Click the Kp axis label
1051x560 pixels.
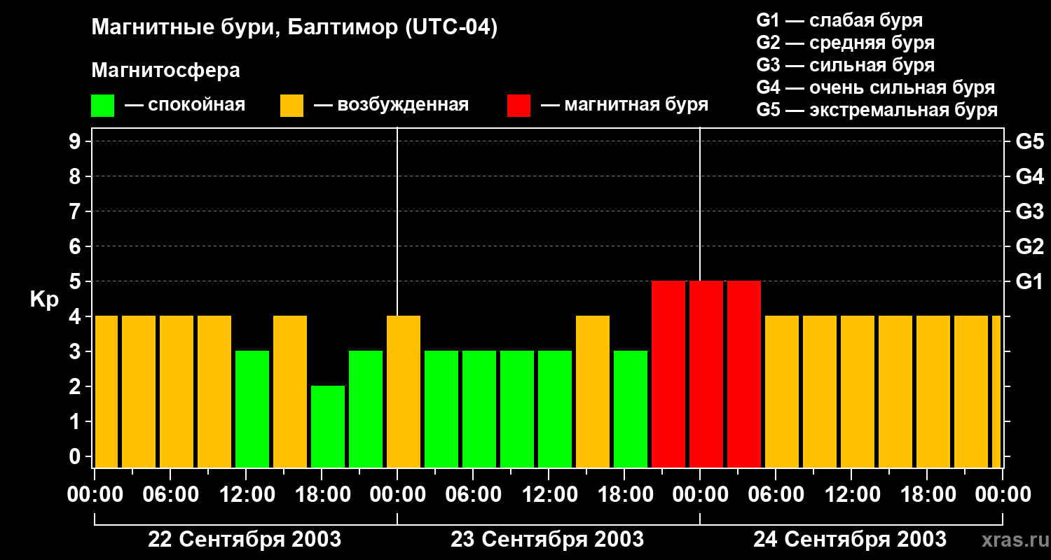tap(44, 300)
